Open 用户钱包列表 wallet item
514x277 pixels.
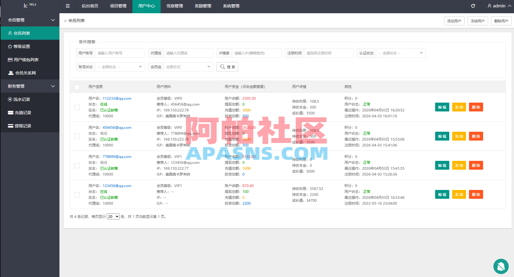tap(30, 60)
